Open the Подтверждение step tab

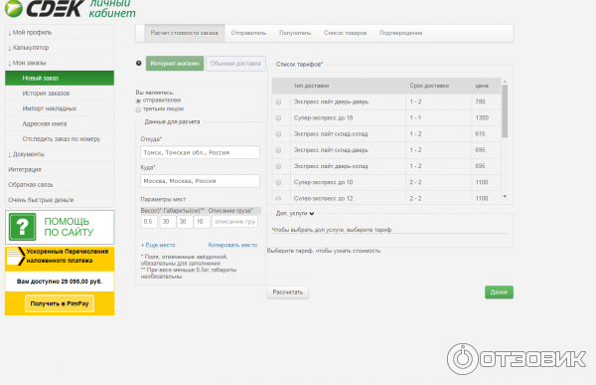[x=400, y=33]
